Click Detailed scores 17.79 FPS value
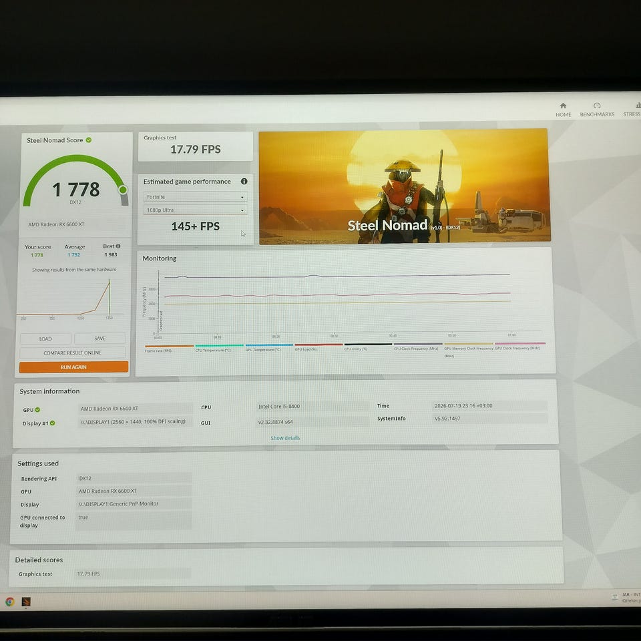Screen dimensions: 641x641 pyautogui.click(x=133, y=574)
